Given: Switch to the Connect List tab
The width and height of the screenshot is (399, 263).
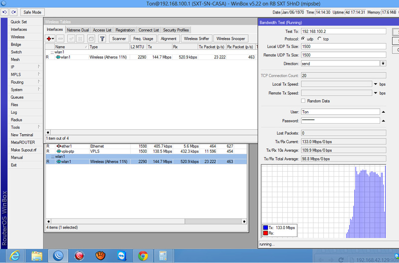Looking at the screenshot, I should tap(149, 30).
